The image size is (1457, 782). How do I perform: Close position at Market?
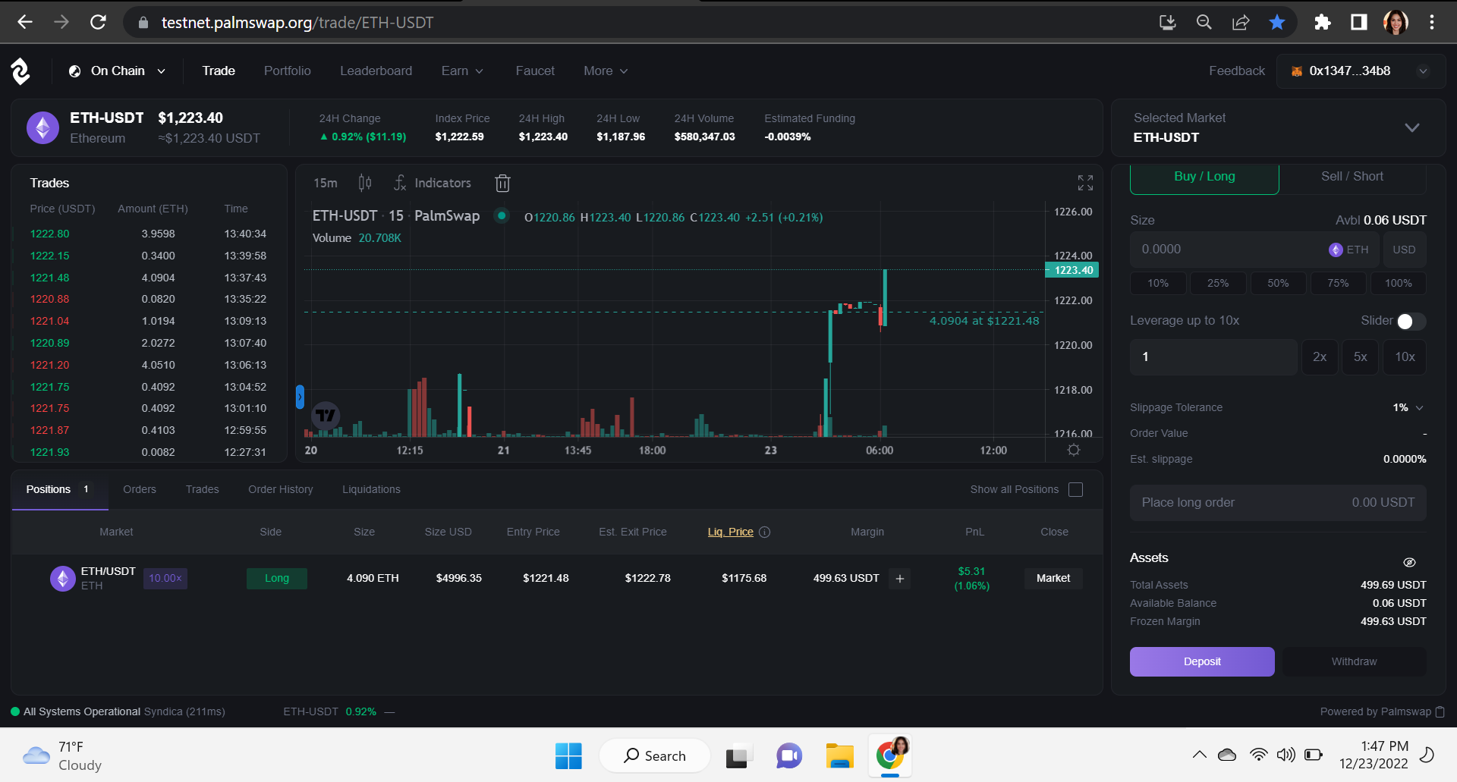1053,578
